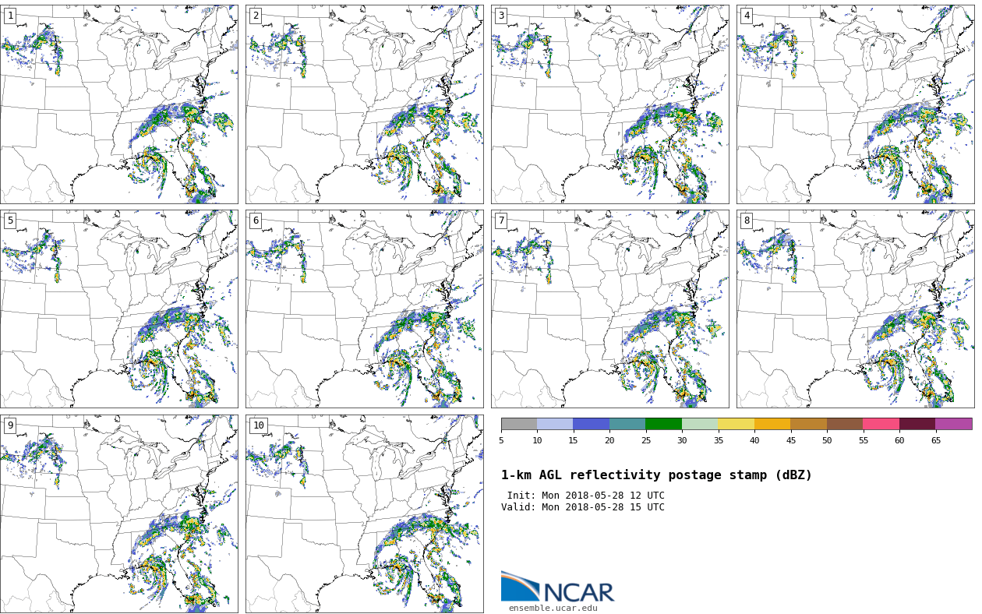Click the number label '6' on sixth panel
The width and height of the screenshot is (982, 614).
coord(256,221)
